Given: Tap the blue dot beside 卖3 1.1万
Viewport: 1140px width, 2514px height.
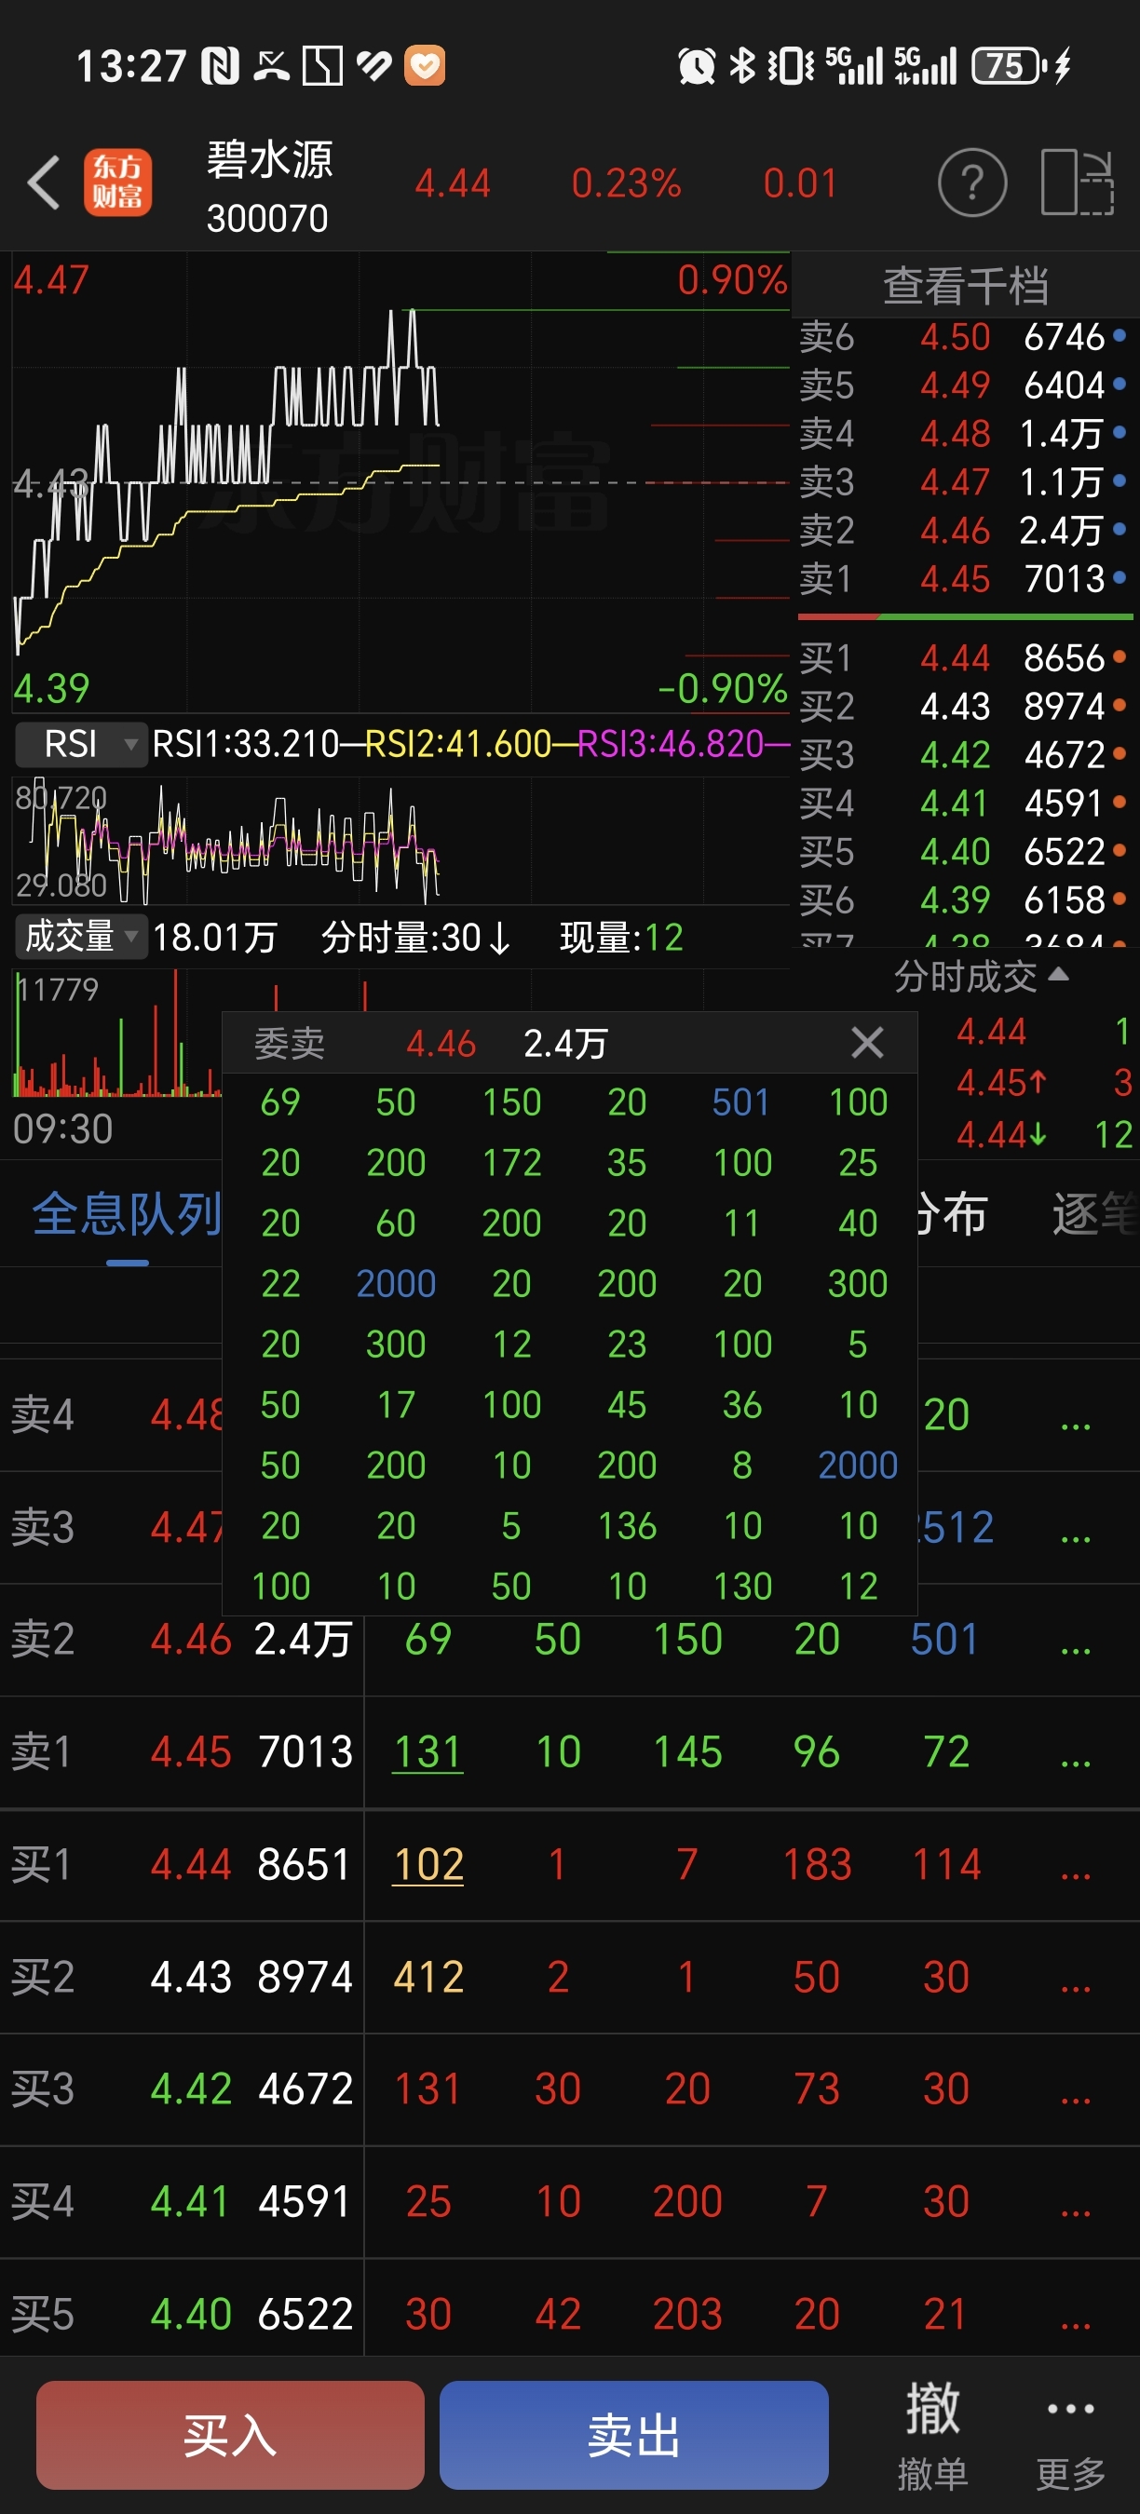Looking at the screenshot, I should tap(1120, 481).
